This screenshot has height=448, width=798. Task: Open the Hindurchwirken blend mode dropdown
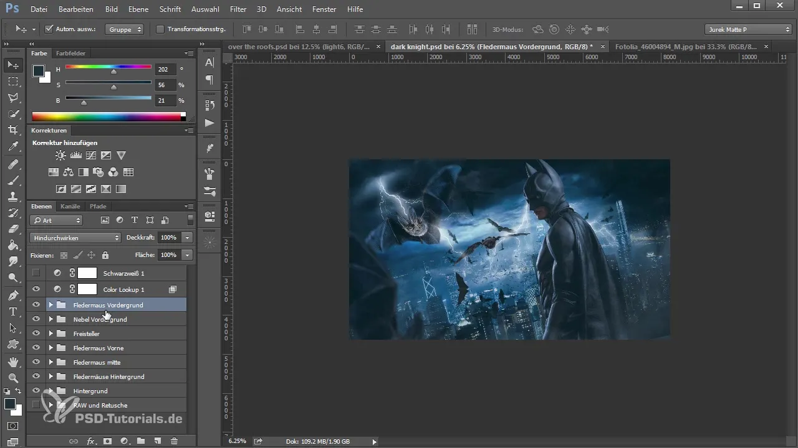(x=75, y=238)
